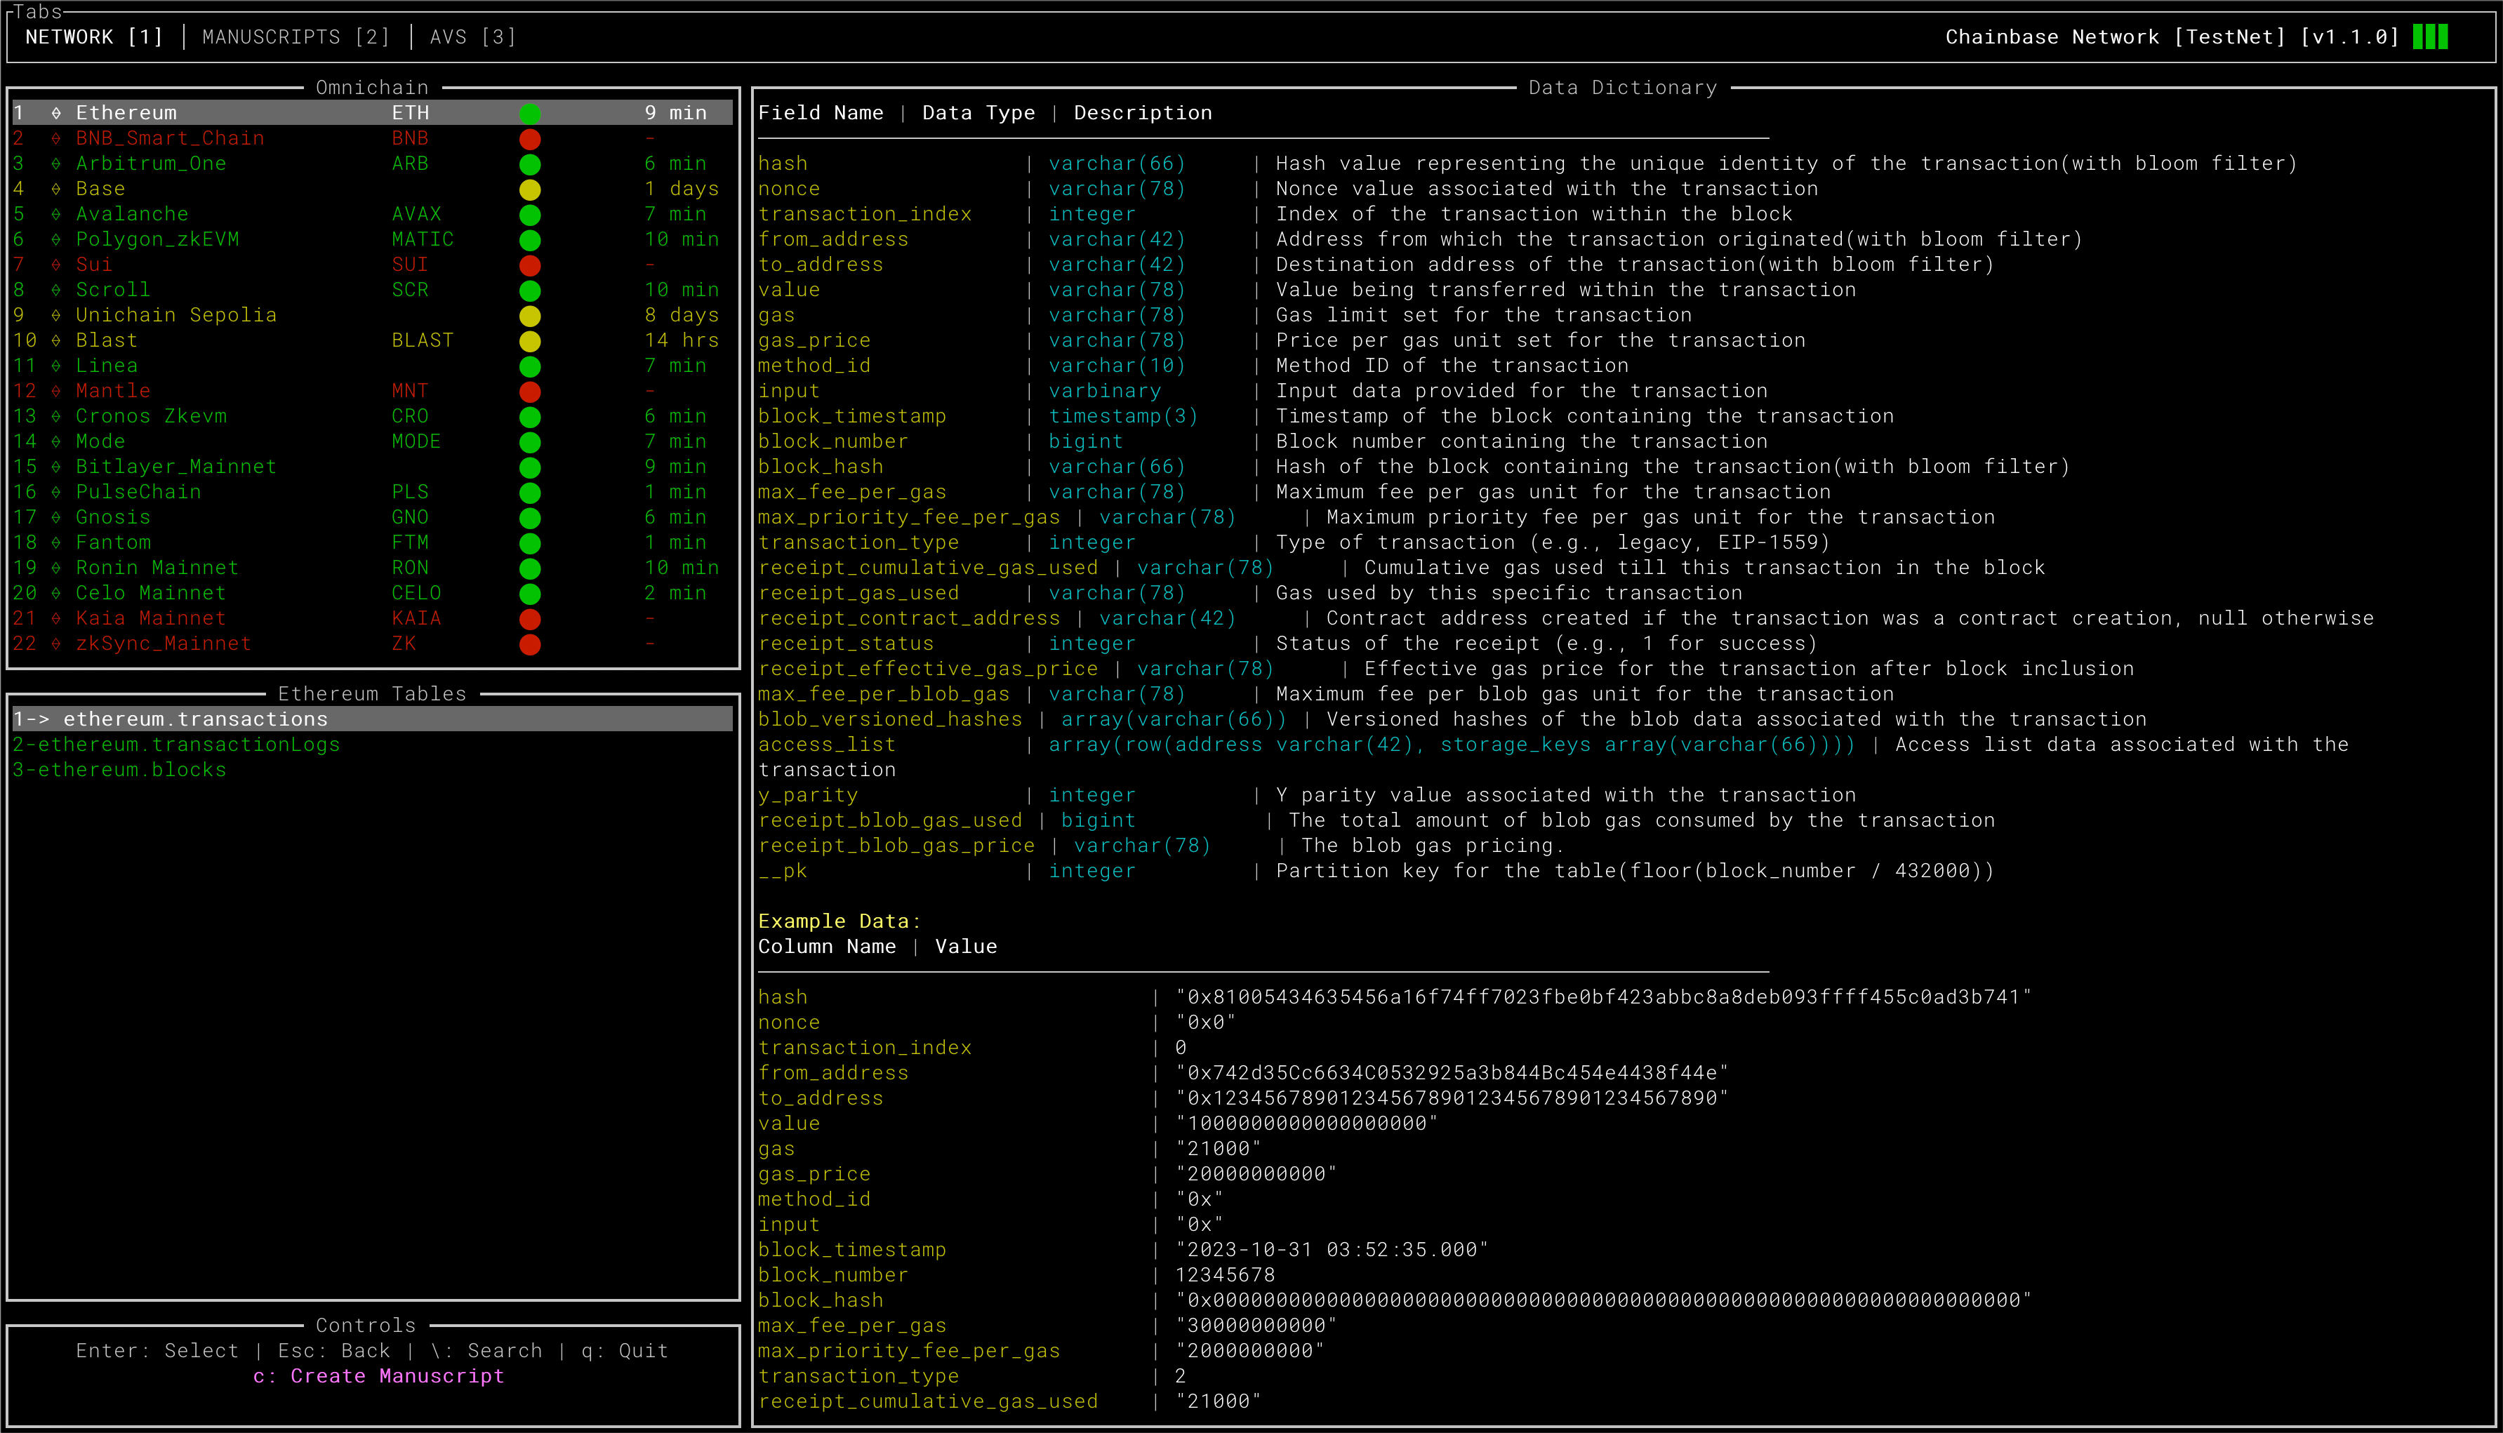Open the ethereum.transactionLogs table
The width and height of the screenshot is (2503, 1433).
176,745
